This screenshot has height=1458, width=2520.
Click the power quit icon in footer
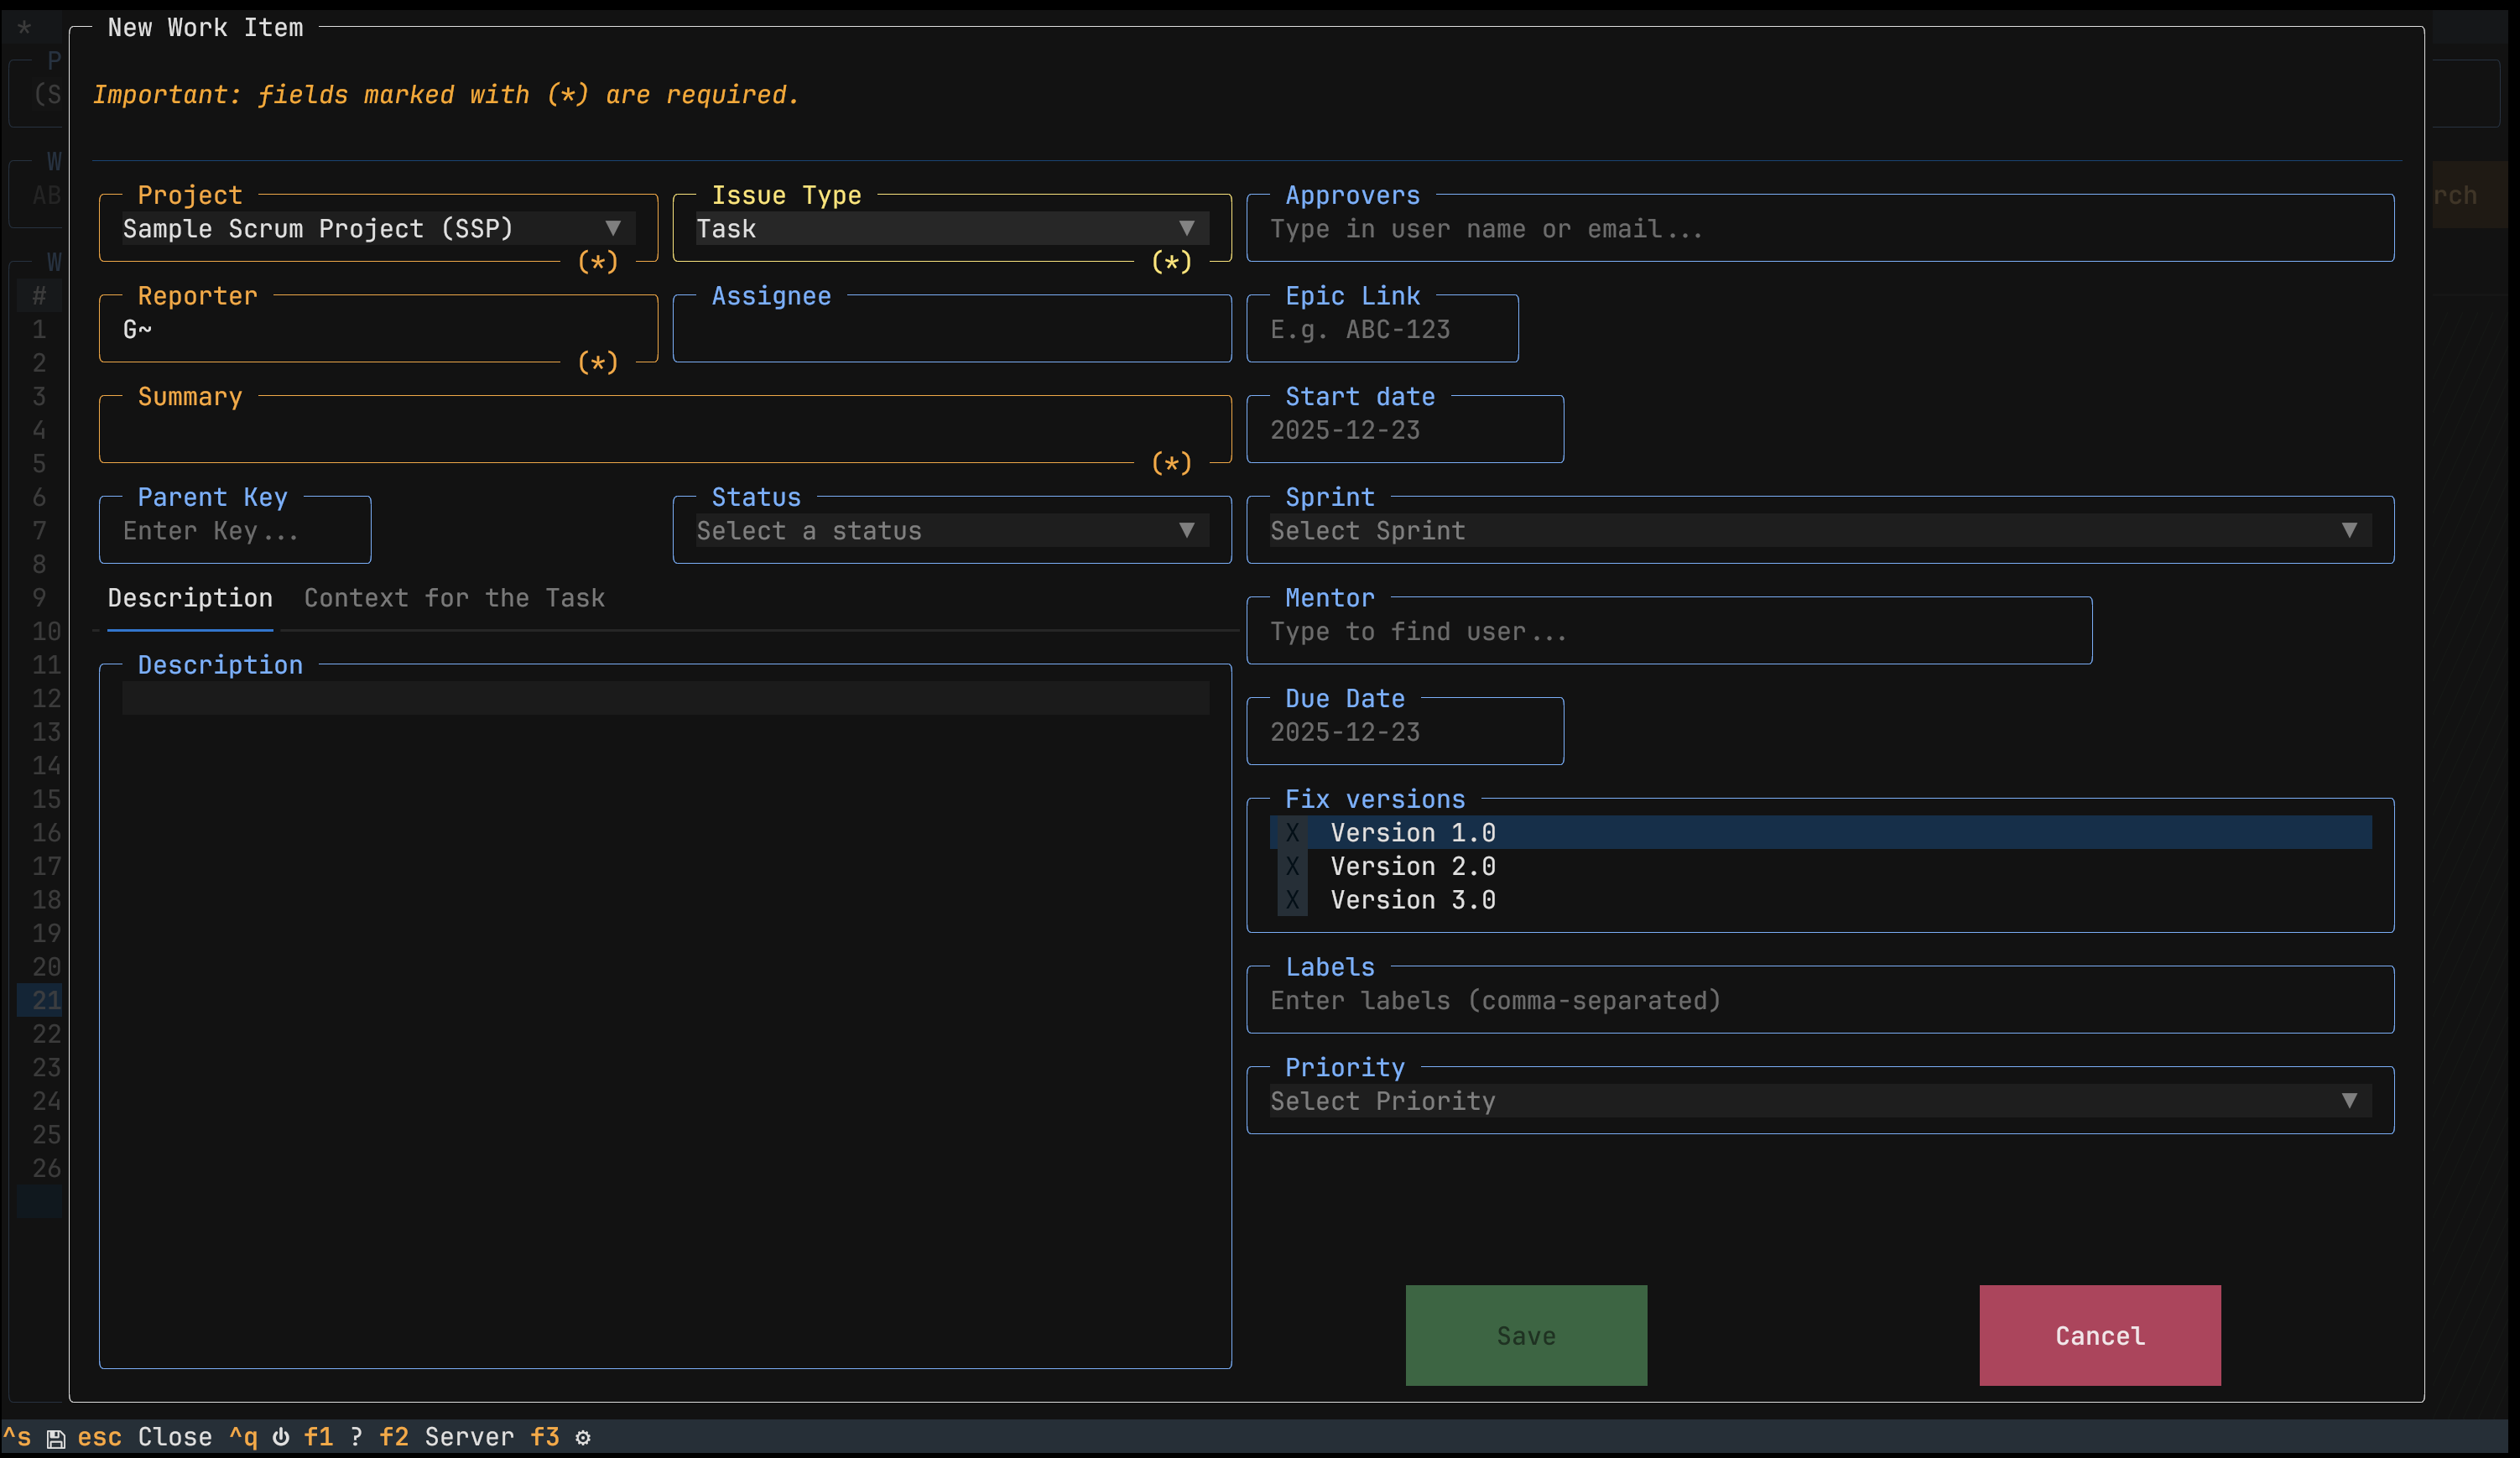point(281,1437)
